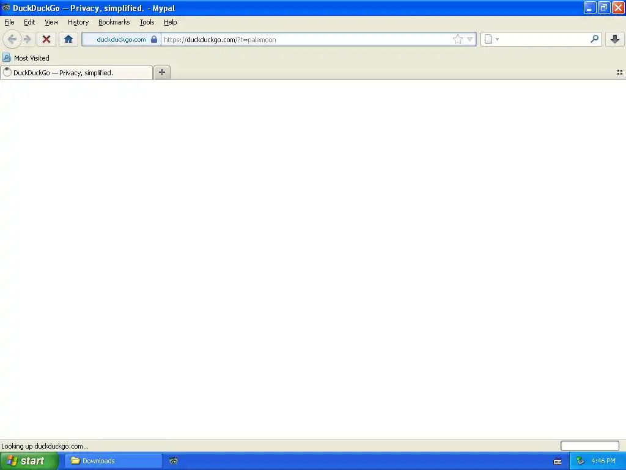Open the Tools menu

[x=147, y=23]
